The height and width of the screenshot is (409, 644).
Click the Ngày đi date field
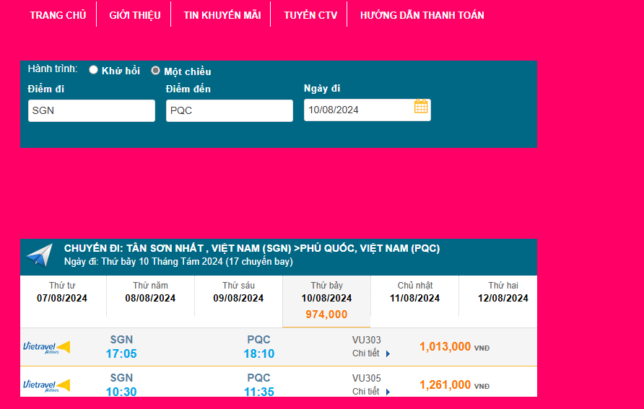click(357, 110)
